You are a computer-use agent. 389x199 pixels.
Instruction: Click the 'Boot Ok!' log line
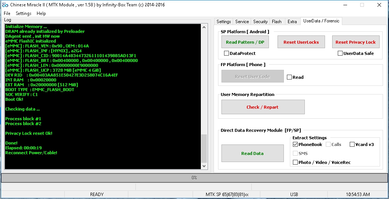click(x=14, y=99)
